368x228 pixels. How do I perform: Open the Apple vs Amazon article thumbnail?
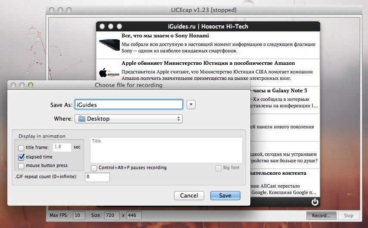click(109, 73)
